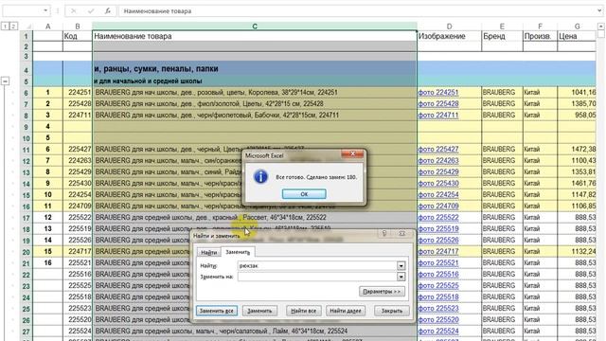The image size is (606, 341).
Task: Click the formula bar text Наименование товара
Action: (x=157, y=10)
